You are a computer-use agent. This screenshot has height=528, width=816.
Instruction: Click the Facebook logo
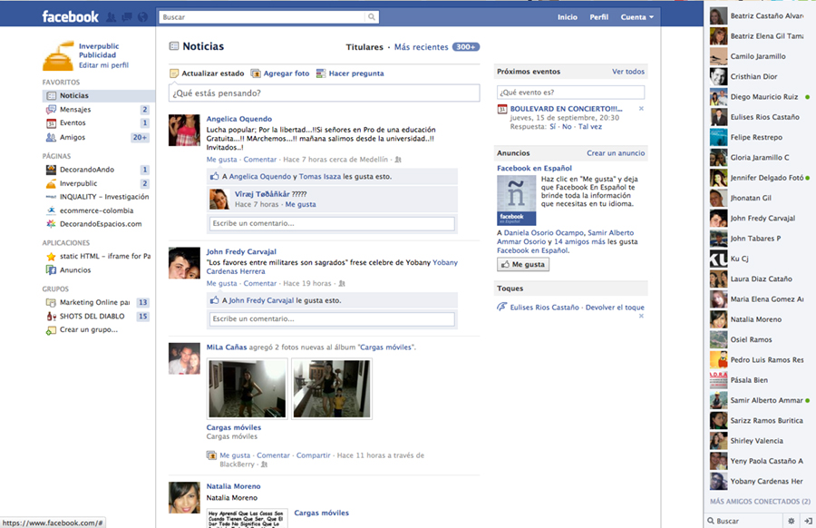pos(70,17)
